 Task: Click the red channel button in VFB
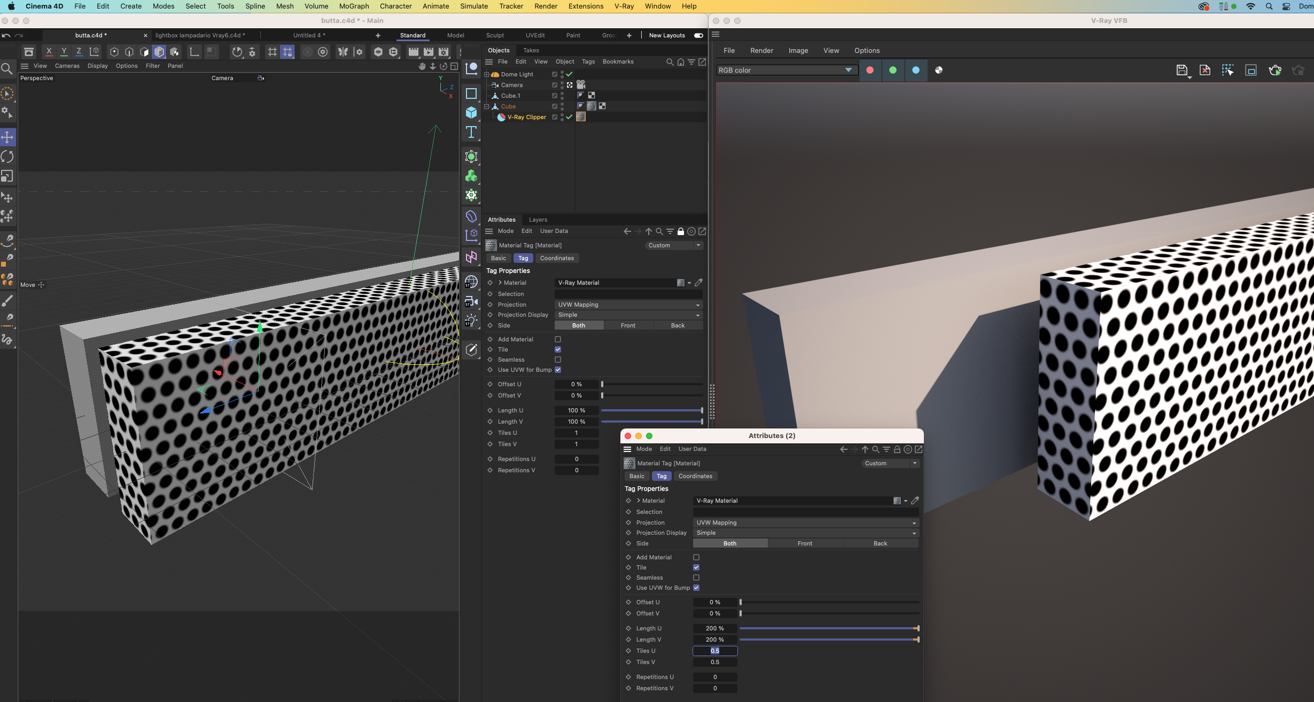(x=870, y=70)
